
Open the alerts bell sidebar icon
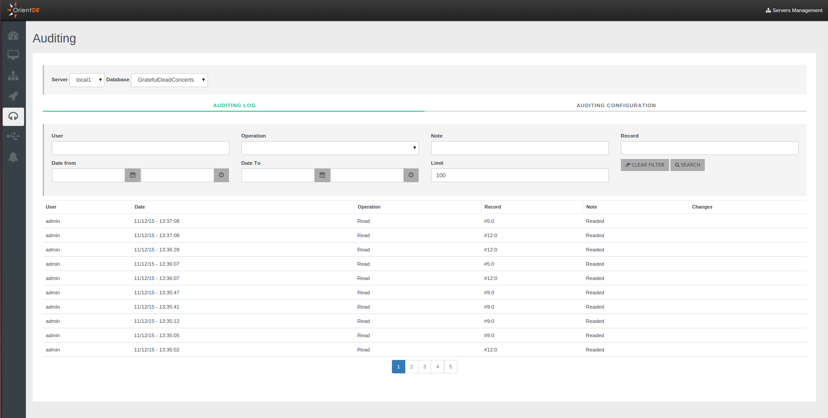[x=13, y=157]
